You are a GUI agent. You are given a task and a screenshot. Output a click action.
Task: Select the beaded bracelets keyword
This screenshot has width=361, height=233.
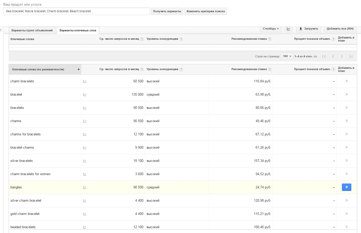tap(23, 227)
